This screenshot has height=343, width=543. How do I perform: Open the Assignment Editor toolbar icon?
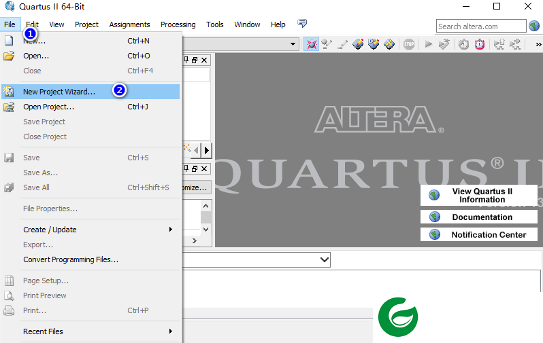[358, 44]
